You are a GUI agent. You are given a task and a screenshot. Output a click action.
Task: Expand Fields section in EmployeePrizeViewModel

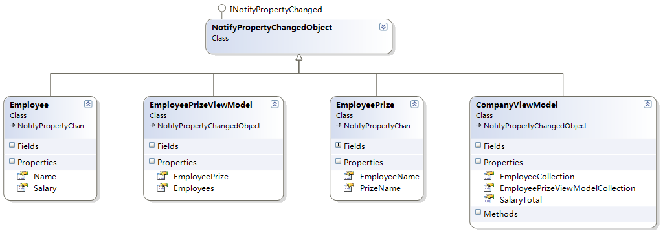152,145
